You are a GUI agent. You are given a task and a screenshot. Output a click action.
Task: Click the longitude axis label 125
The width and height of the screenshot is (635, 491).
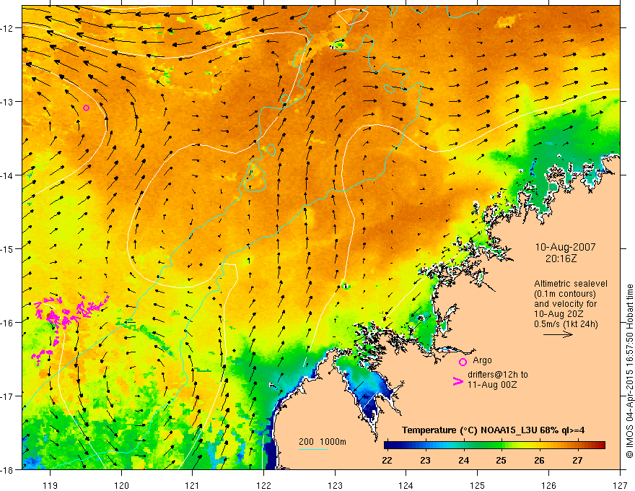(478, 485)
